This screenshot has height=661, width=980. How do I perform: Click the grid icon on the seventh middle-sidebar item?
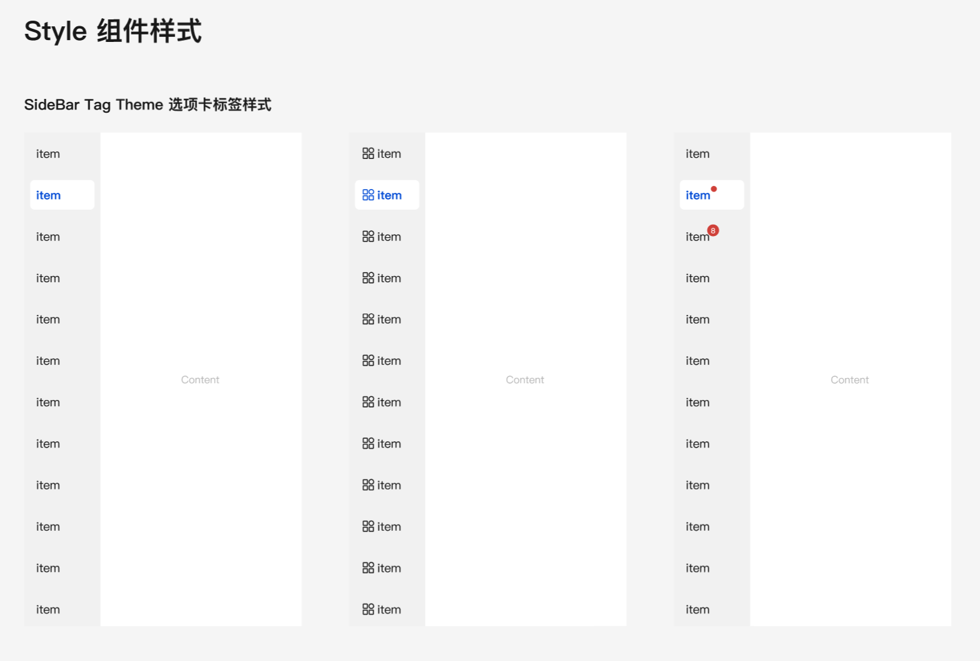(368, 402)
